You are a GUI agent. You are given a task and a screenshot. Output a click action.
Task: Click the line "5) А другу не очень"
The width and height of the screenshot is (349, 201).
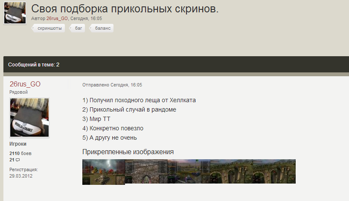point(110,138)
